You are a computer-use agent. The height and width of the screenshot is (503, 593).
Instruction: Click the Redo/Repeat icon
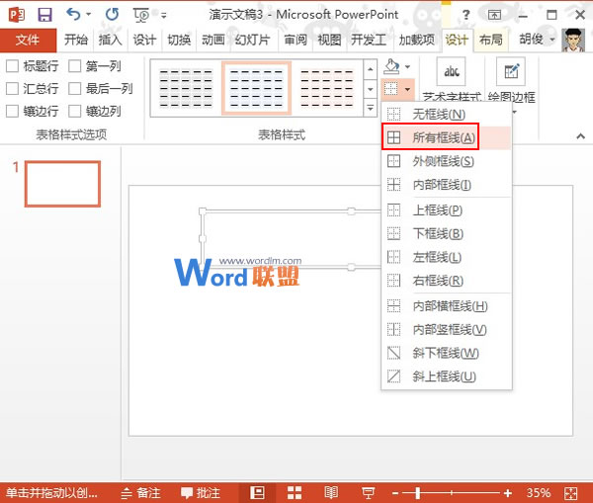pos(112,15)
